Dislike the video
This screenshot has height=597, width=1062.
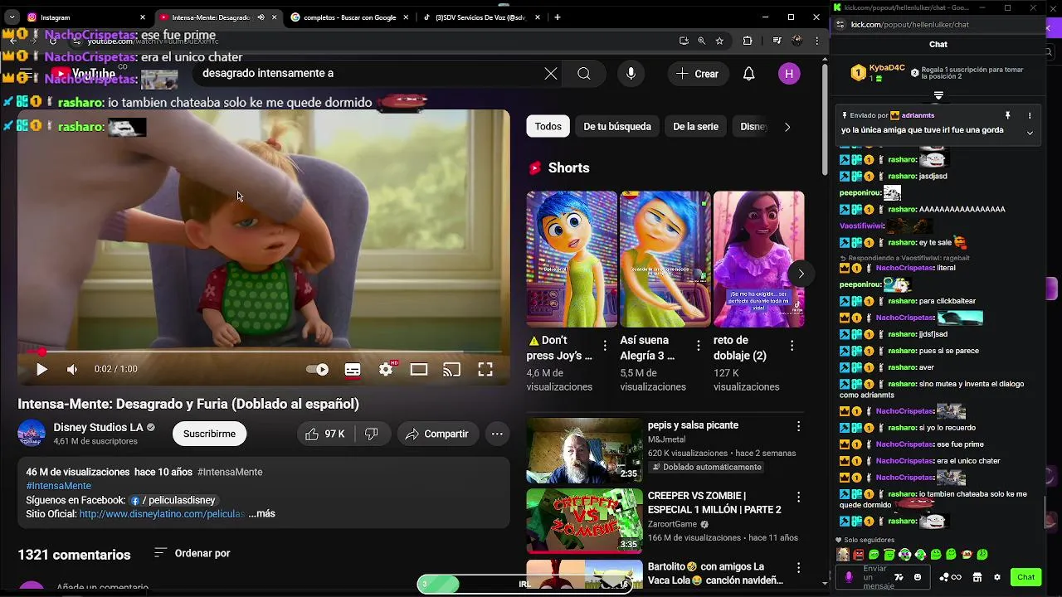372,434
